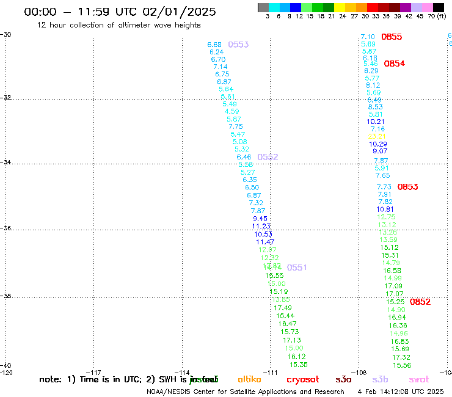The width and height of the screenshot is (452, 397).
Task: Click the purple swatch in the colorbar
Action: tap(406, 7)
